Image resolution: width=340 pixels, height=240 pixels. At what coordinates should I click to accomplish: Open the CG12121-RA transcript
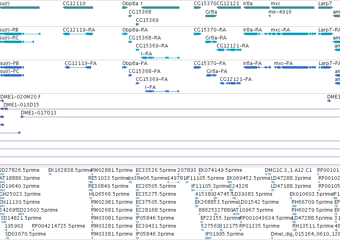(x=229, y=50)
